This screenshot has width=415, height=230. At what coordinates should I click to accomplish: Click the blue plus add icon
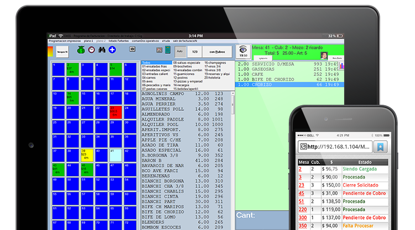(112, 50)
